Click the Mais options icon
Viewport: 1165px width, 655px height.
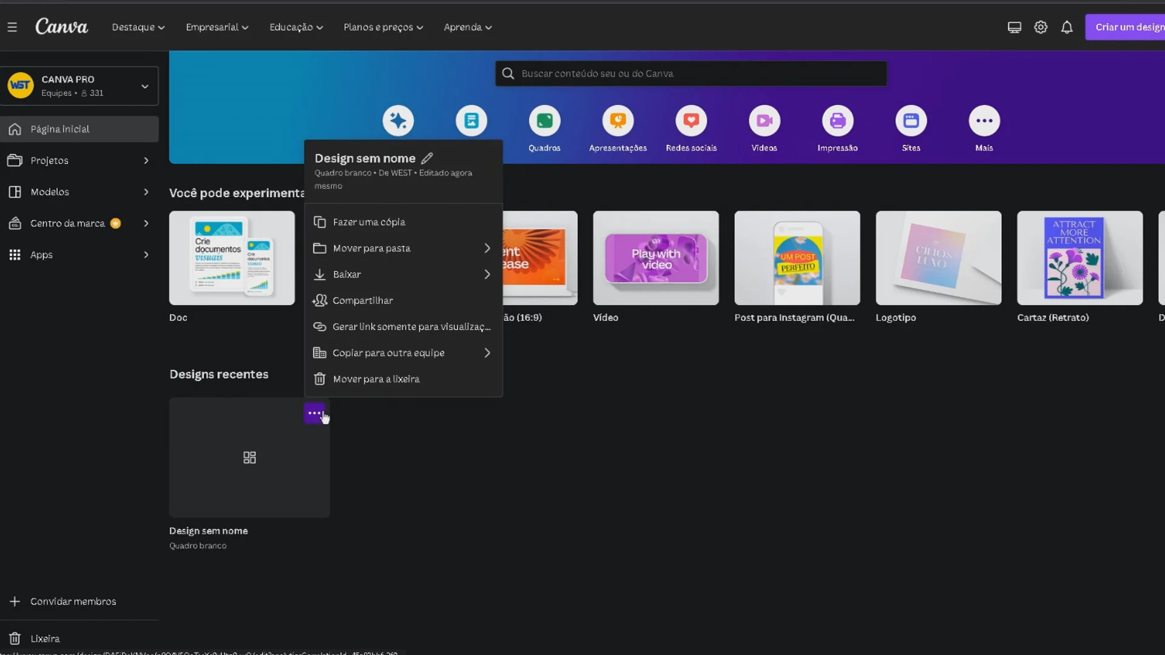pos(984,121)
